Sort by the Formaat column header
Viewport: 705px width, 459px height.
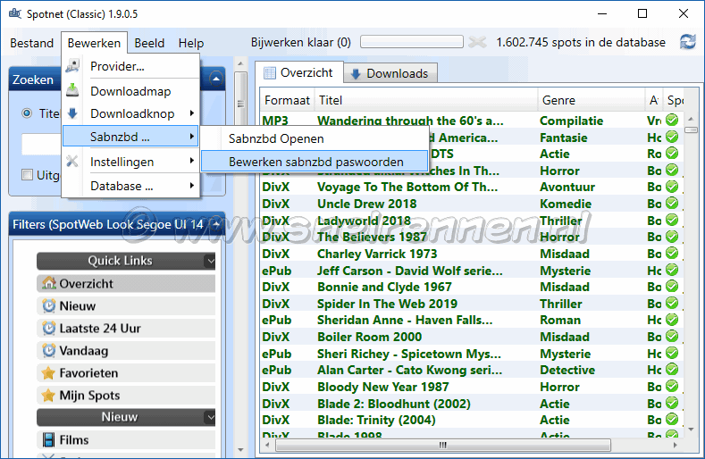(288, 100)
